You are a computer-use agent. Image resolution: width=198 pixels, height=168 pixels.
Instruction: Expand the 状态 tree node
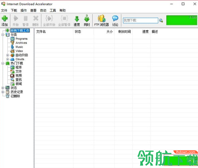pos(3,88)
